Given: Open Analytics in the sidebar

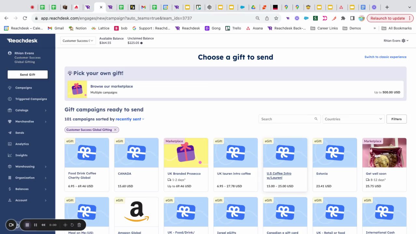Looking at the screenshot, I should [22, 144].
